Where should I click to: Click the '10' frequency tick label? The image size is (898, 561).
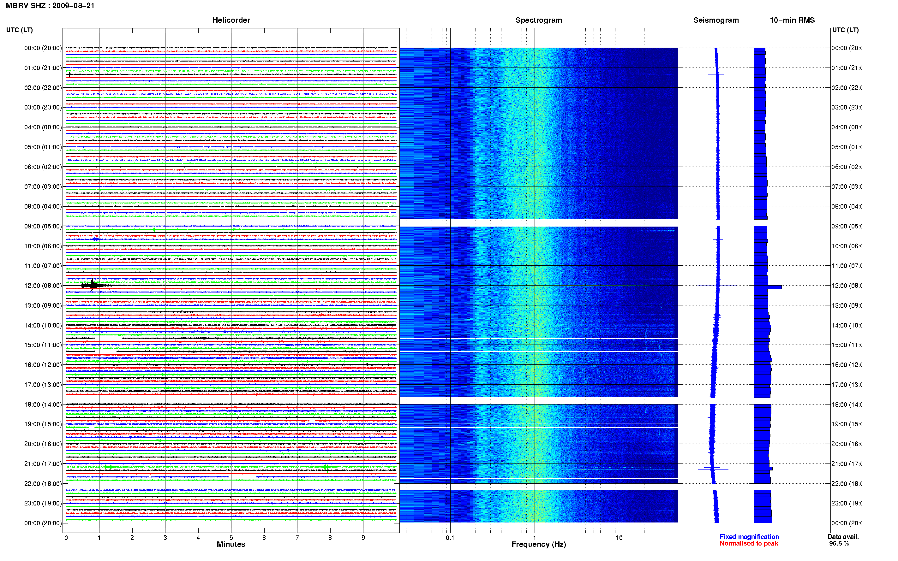[x=619, y=538]
